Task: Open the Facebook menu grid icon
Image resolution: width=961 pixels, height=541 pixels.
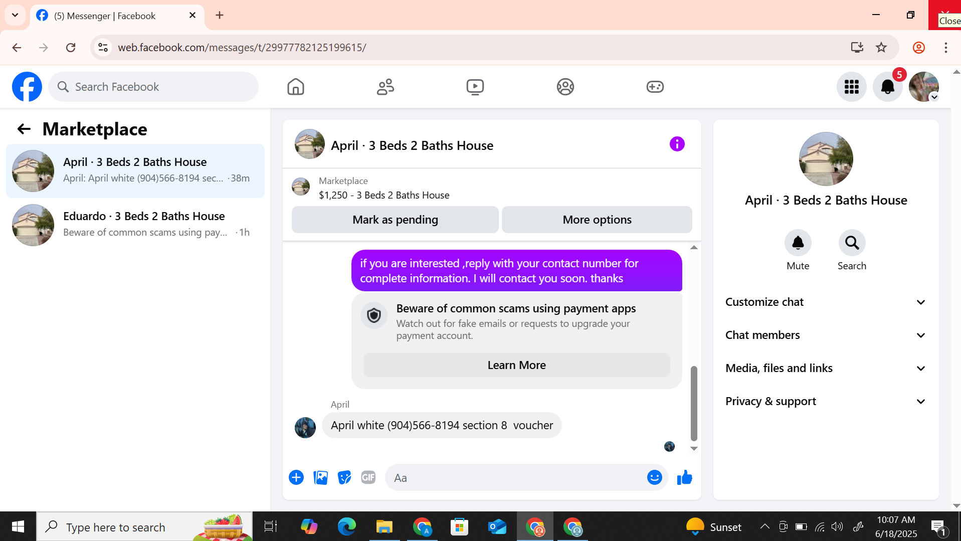Action: pos(852,87)
